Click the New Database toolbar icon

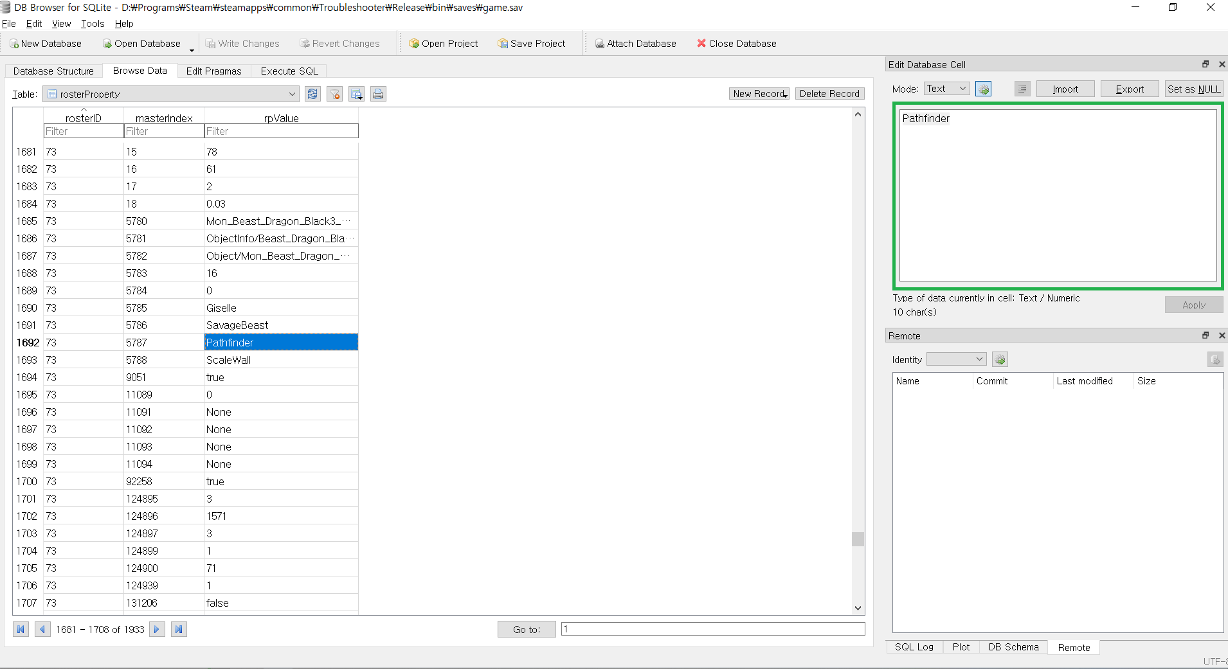coord(14,44)
